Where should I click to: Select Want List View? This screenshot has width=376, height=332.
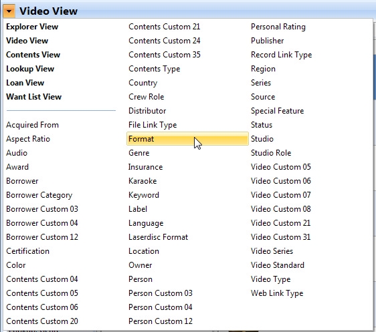click(34, 97)
